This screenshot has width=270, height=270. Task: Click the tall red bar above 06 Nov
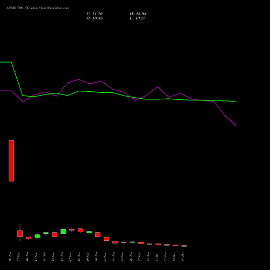pos(11,161)
